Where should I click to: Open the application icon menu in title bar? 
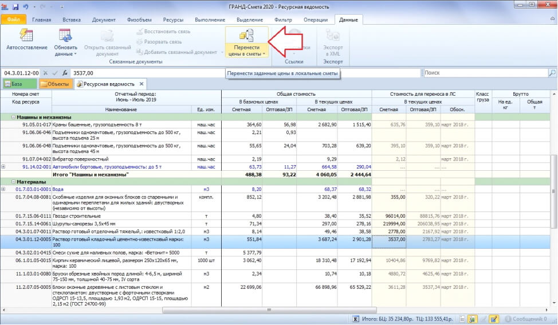[5, 7]
